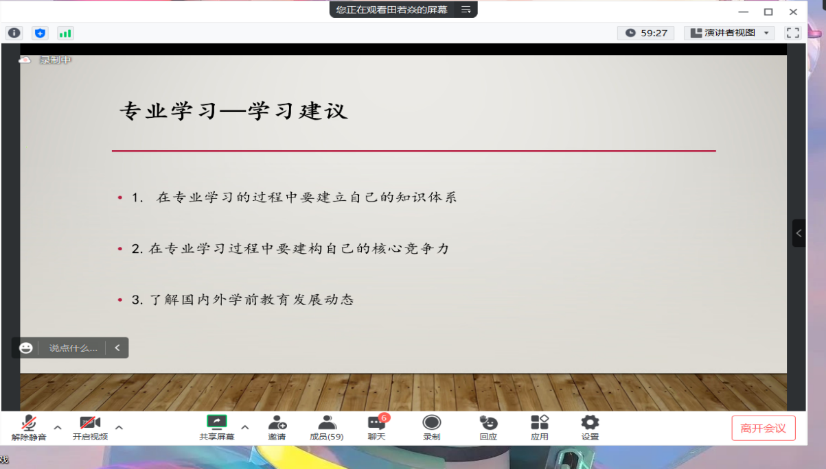The image size is (826, 469).
Task: Turn on the video camera
Action: 90,428
